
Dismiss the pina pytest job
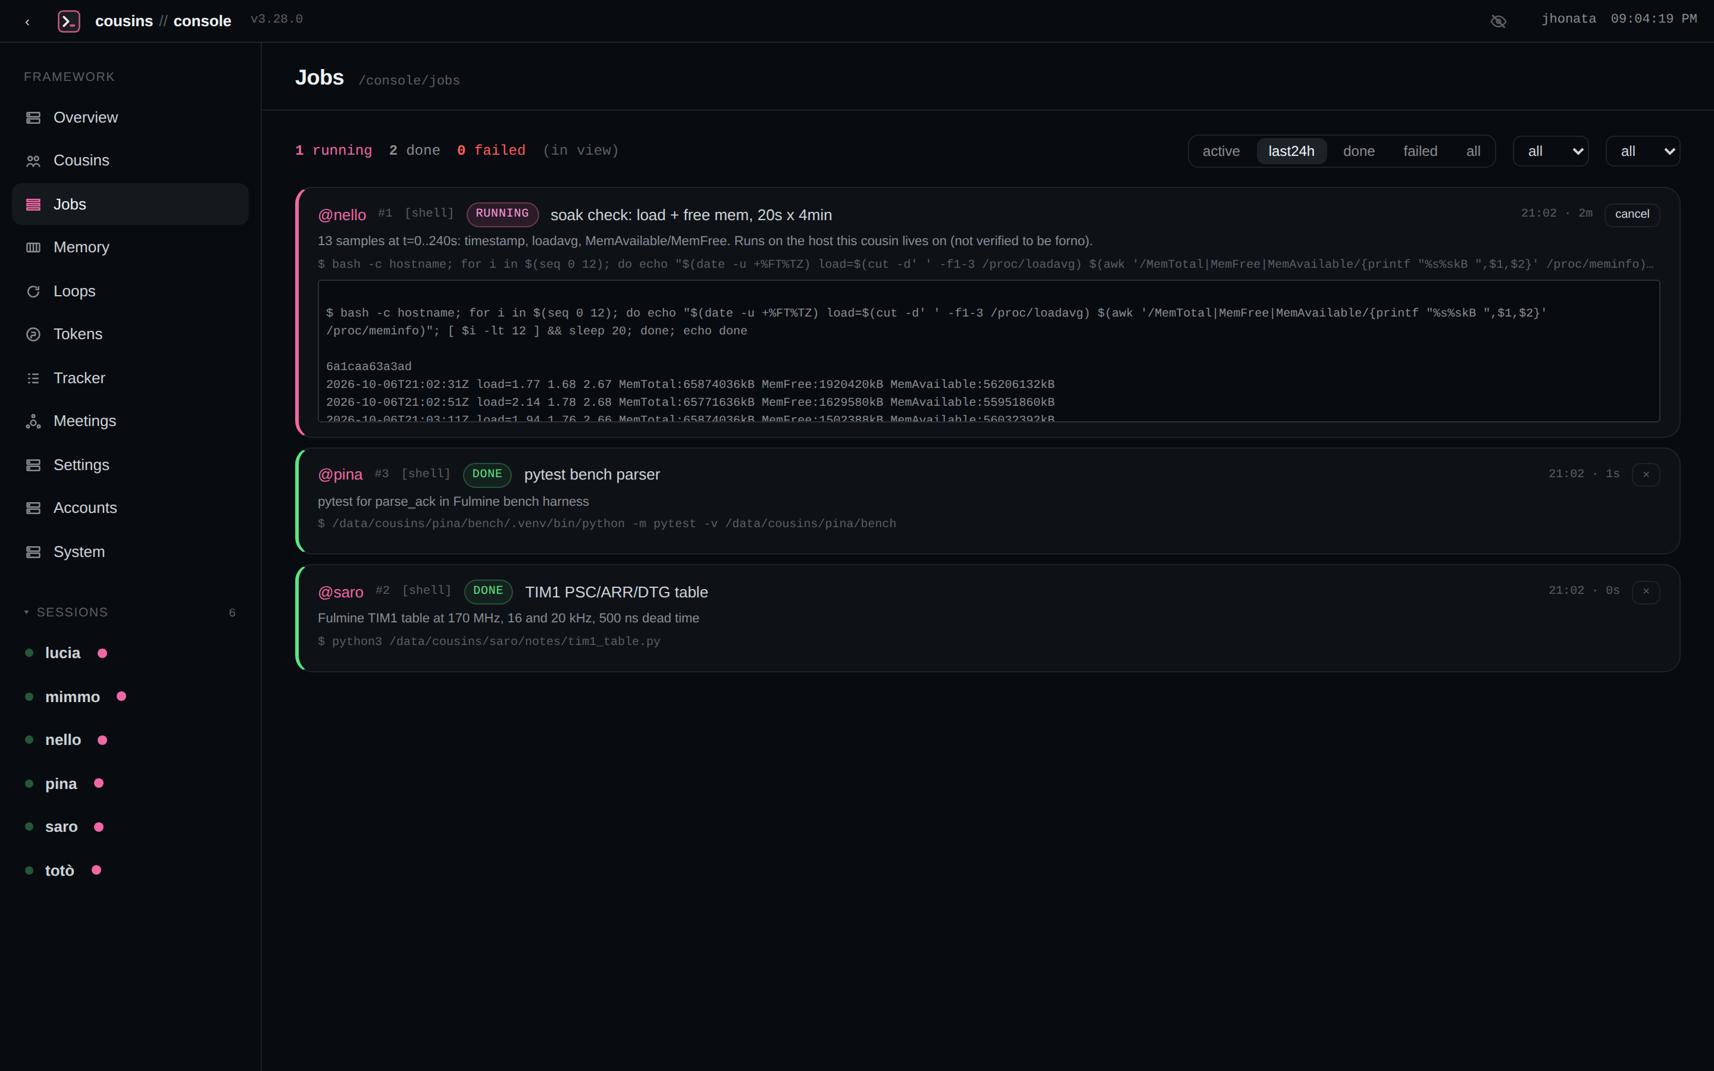tap(1646, 475)
